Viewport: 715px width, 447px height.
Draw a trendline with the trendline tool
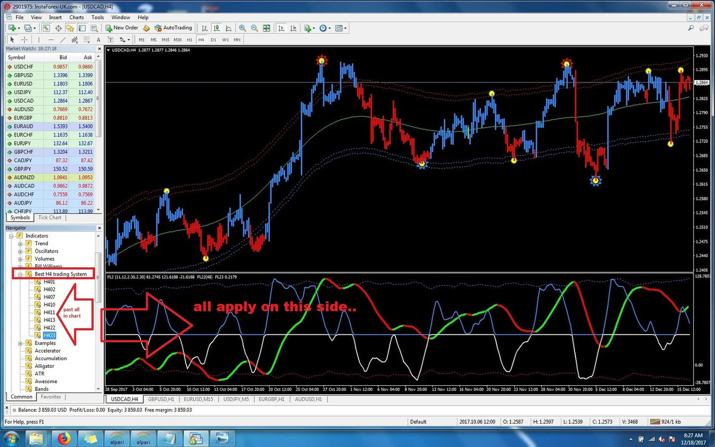pos(63,40)
